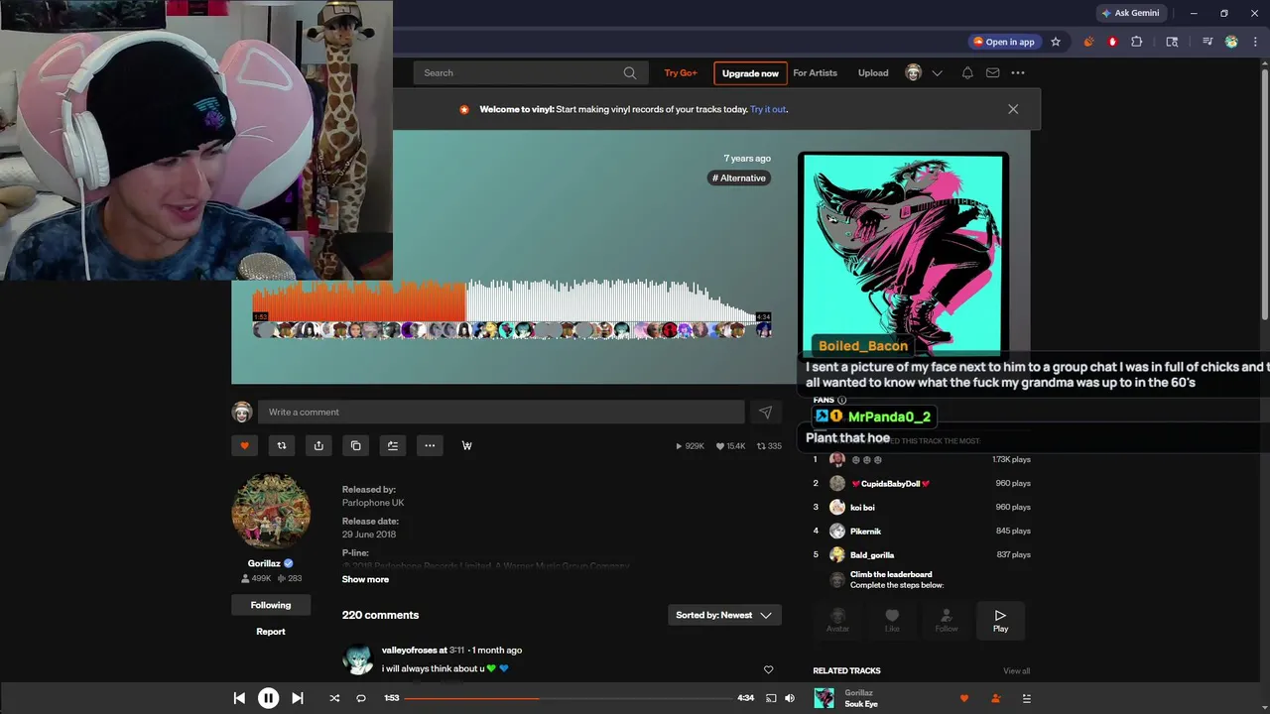Screen dimensions: 1270x714
Task: Open the browser media controls icon
Action: click(1206, 42)
